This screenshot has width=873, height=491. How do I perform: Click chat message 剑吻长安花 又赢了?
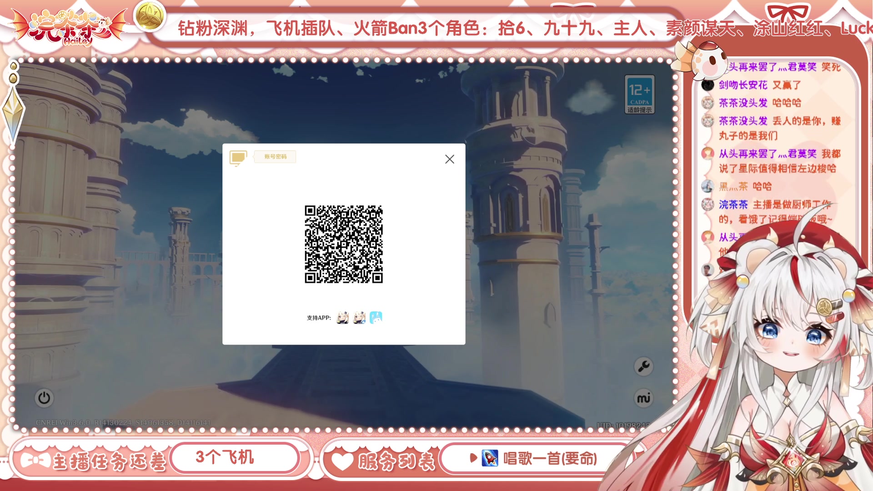tap(759, 85)
